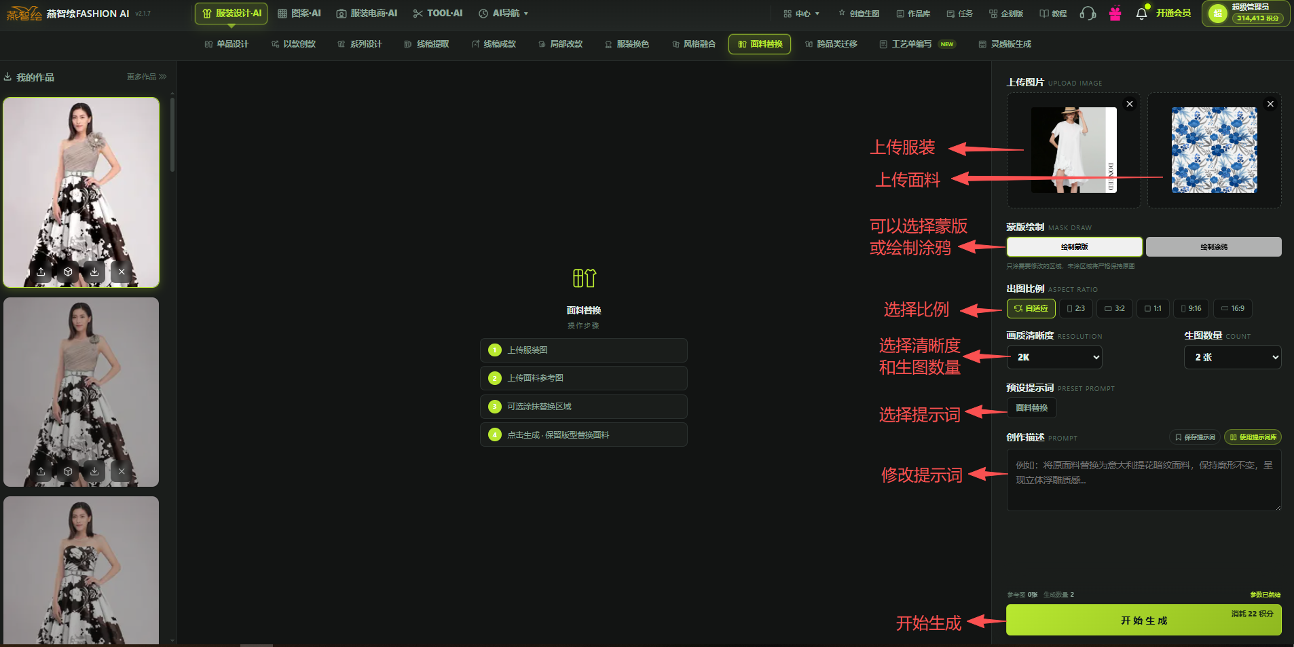Select the 9:16 aspect ratio
1294x647 pixels.
coord(1191,308)
